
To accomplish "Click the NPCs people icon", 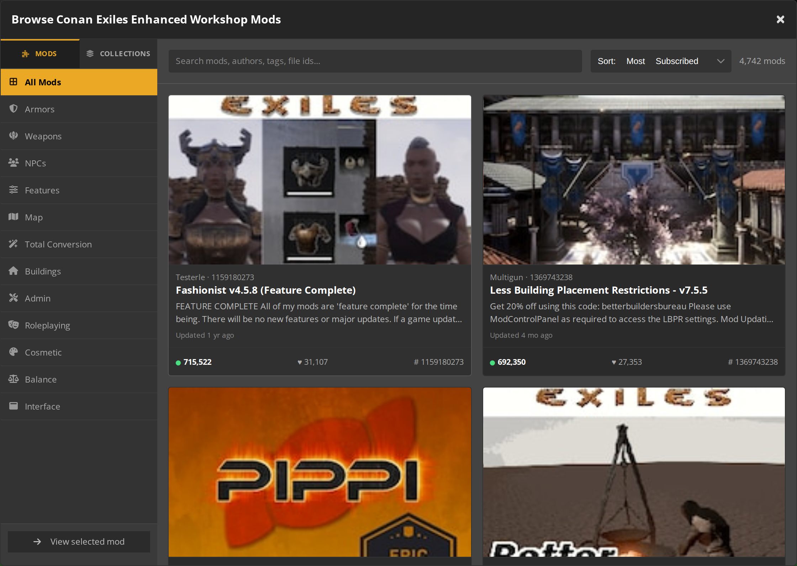I will [14, 163].
